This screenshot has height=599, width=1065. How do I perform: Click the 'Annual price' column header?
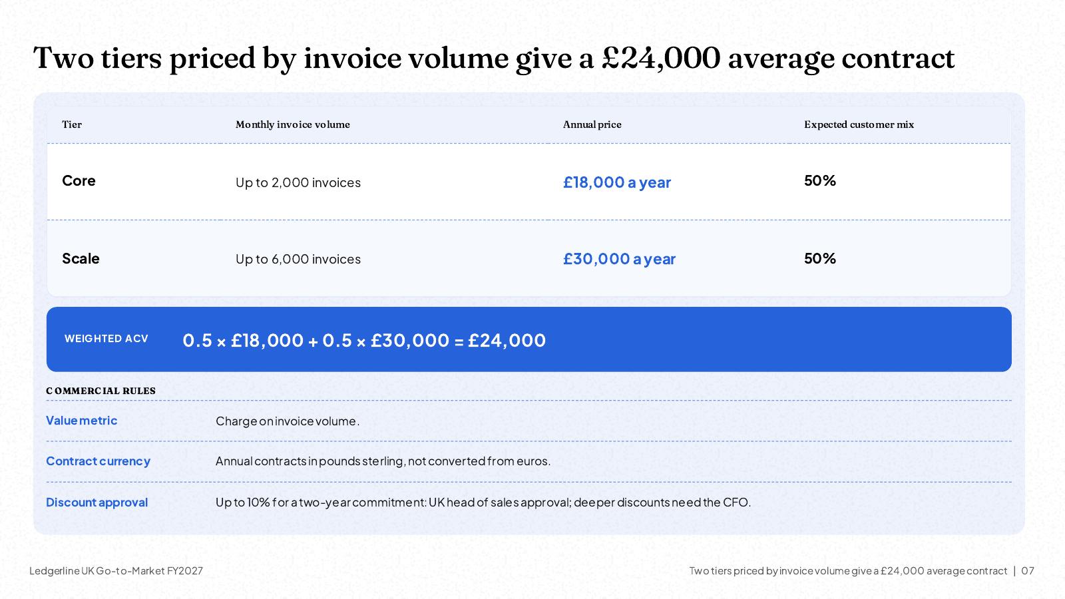[x=592, y=124]
